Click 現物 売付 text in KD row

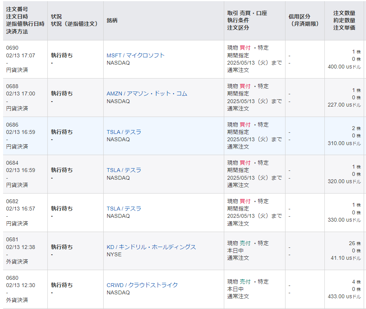pos(239,243)
